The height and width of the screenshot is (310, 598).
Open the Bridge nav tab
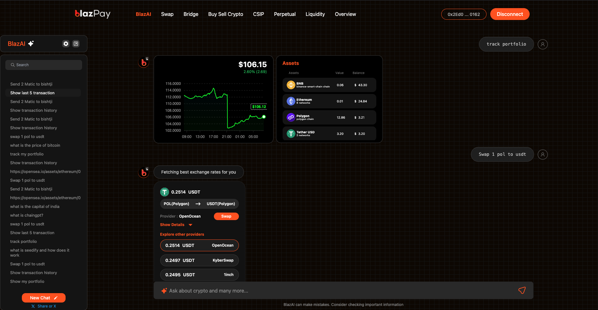[x=191, y=14]
